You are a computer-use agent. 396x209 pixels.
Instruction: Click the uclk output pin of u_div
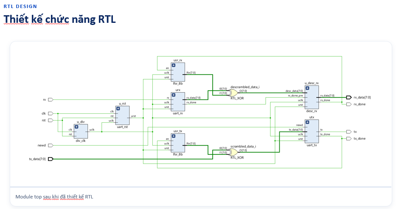(x=92, y=130)
